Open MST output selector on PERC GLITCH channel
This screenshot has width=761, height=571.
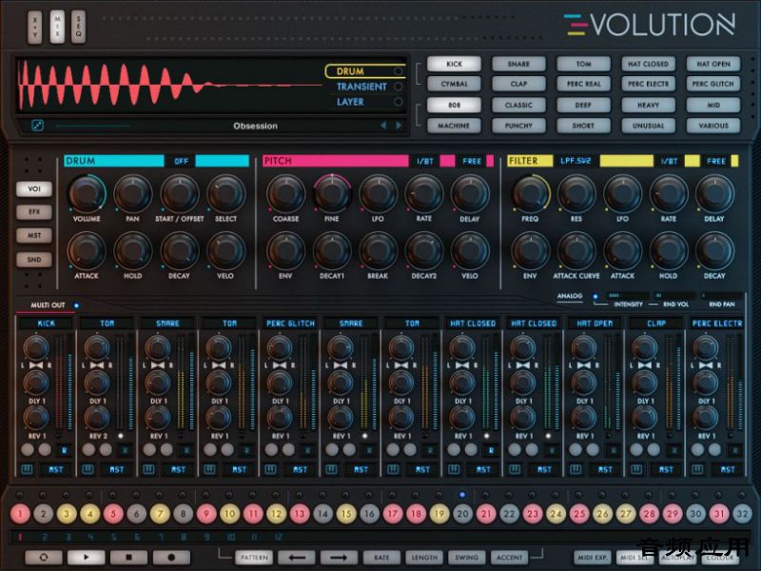tap(300, 469)
